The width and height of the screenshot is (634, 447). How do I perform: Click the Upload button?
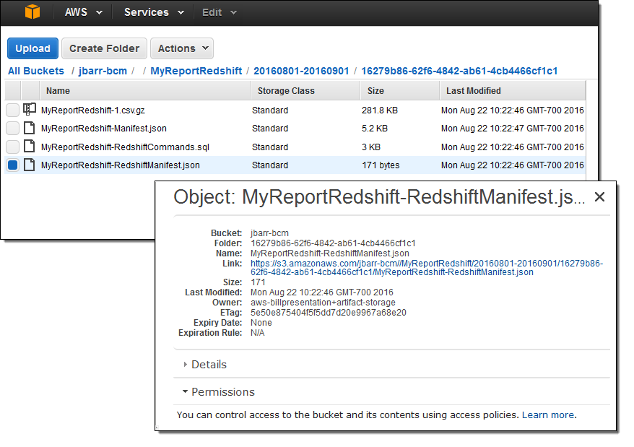pos(32,48)
